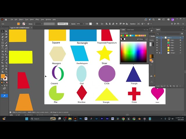Collapse the Color panel double arrows
The image size is (186, 139).
(x=144, y=30)
